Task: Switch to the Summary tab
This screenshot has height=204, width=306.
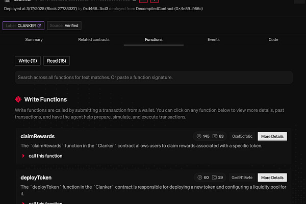Action: pos(34,40)
